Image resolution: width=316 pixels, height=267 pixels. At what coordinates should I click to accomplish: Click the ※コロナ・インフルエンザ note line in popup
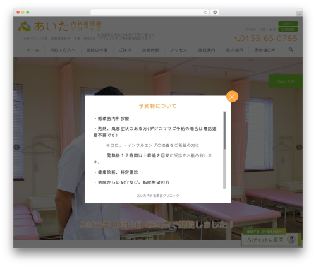point(152,145)
